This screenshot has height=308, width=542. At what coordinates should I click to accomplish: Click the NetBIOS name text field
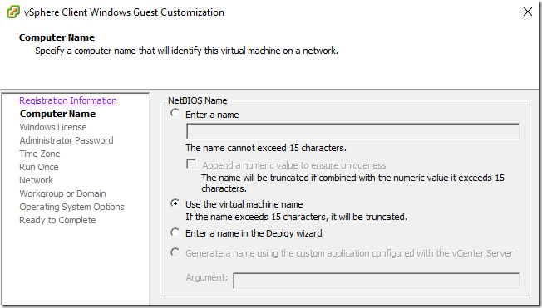352,131
